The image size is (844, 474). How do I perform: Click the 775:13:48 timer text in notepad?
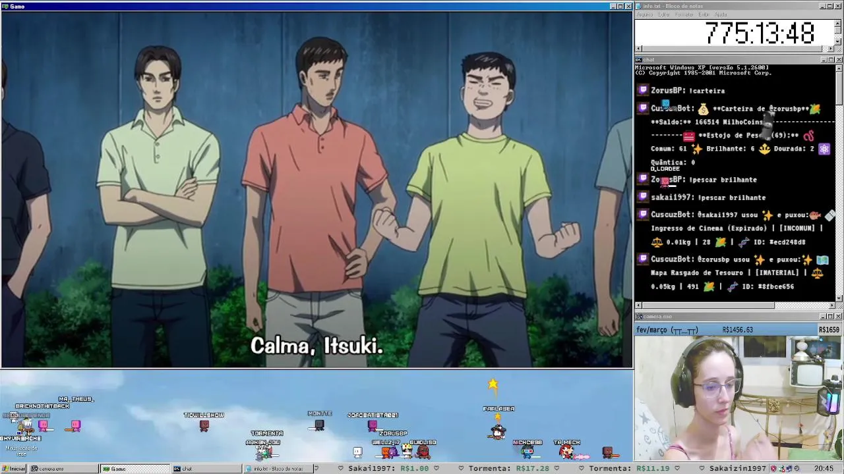click(760, 32)
